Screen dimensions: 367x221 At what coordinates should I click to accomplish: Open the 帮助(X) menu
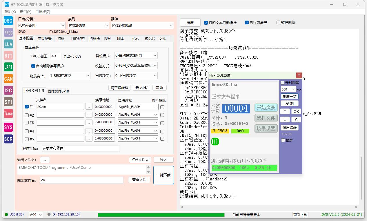pyautogui.click(x=10, y=12)
